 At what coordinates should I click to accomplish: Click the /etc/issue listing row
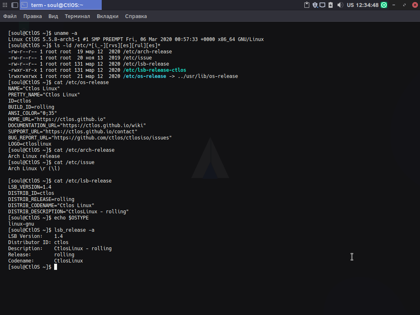click(80, 58)
